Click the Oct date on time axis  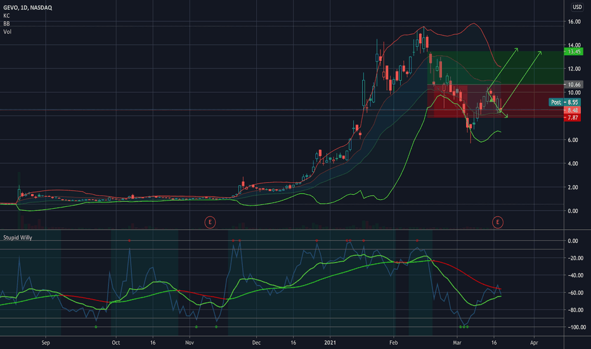click(x=115, y=343)
